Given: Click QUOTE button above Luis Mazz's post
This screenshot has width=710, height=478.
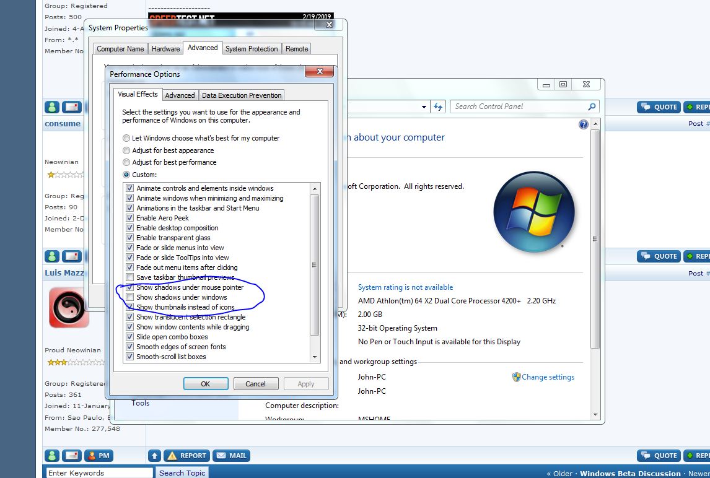Looking at the screenshot, I should click(x=659, y=256).
